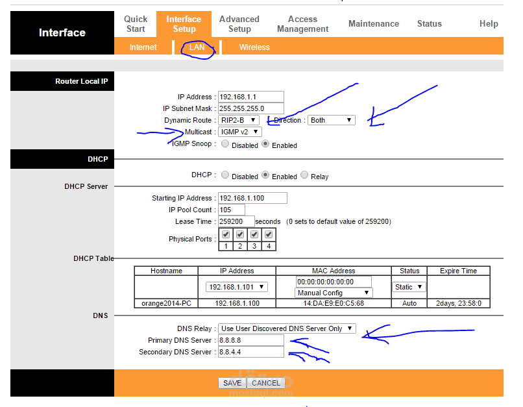Set DHCP to Disabled

click(225, 175)
